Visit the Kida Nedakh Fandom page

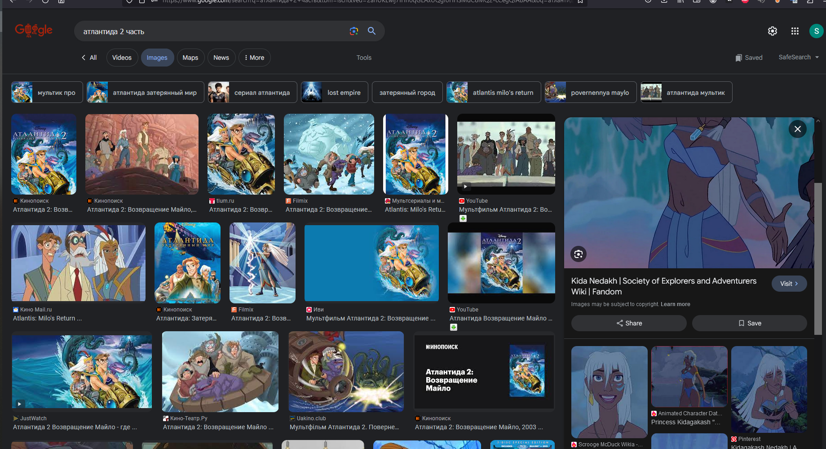pyautogui.click(x=789, y=284)
